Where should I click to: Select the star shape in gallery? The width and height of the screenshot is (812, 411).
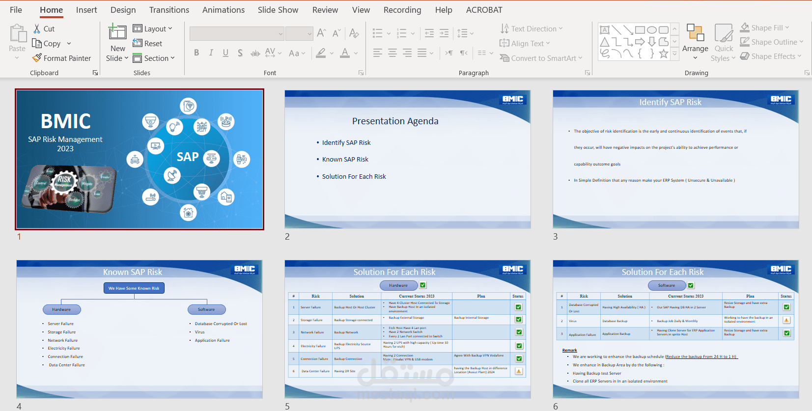pos(664,54)
